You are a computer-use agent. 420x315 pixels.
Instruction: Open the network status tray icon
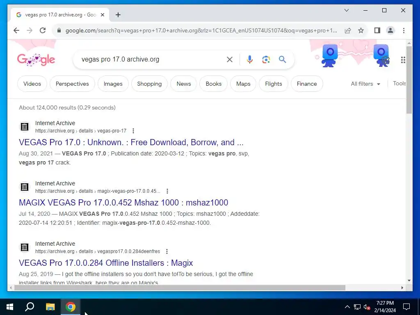point(357,307)
